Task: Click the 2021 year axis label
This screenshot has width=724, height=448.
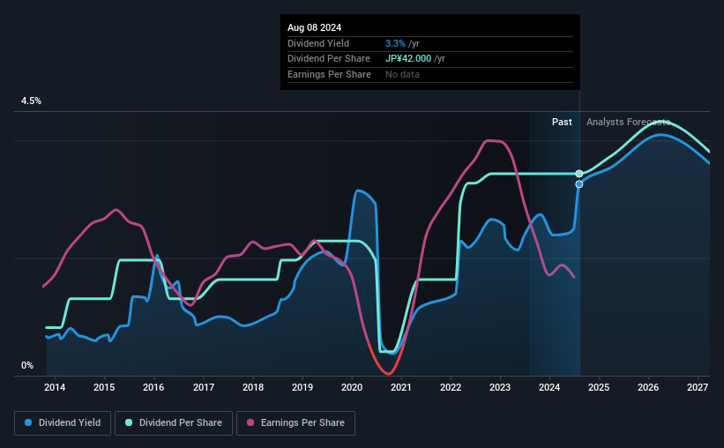Action: click(x=400, y=387)
